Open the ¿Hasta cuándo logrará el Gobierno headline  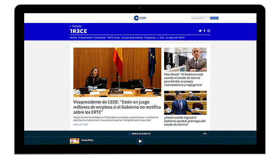point(185,121)
